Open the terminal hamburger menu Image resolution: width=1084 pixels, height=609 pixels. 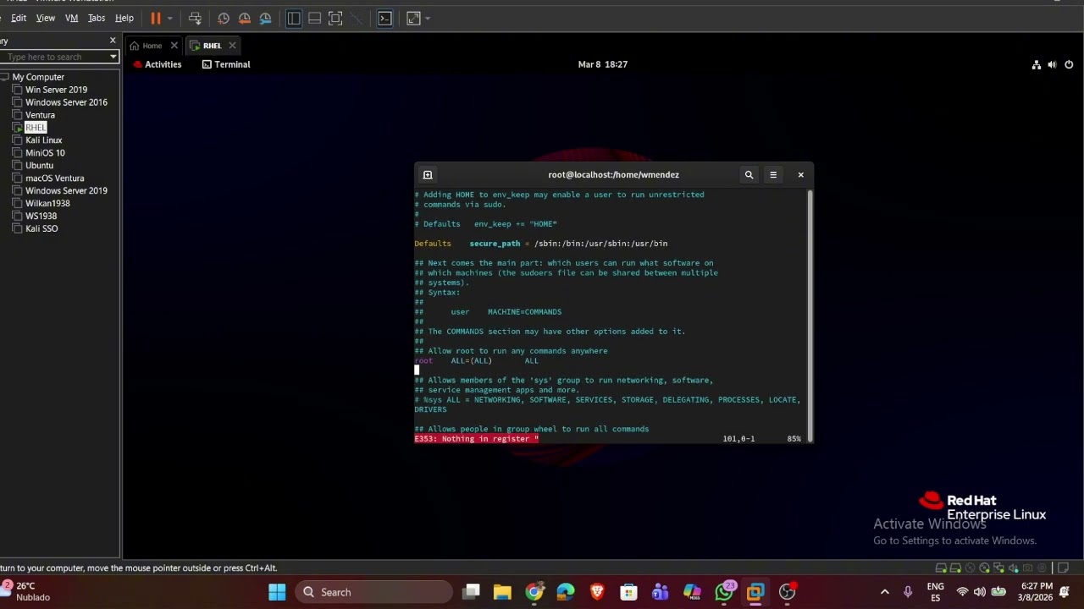click(773, 175)
